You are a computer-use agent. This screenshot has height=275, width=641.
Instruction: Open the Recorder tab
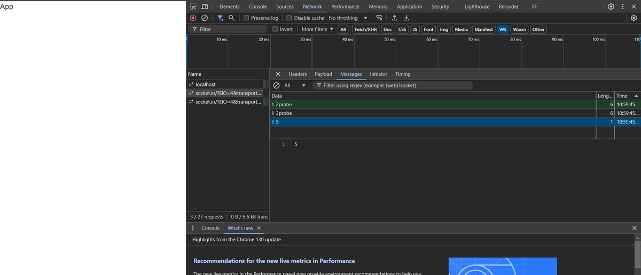509,6
